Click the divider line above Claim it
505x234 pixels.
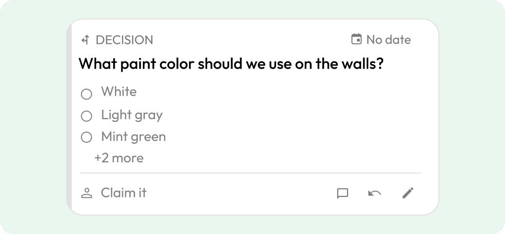[x=251, y=173]
